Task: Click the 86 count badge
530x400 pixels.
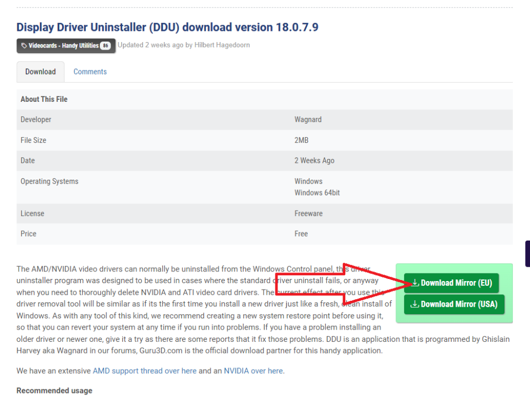Action: click(105, 46)
